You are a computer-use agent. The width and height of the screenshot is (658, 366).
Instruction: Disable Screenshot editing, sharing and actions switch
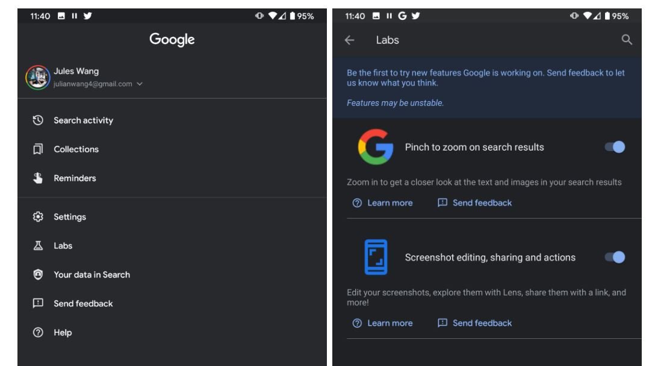(x=615, y=257)
